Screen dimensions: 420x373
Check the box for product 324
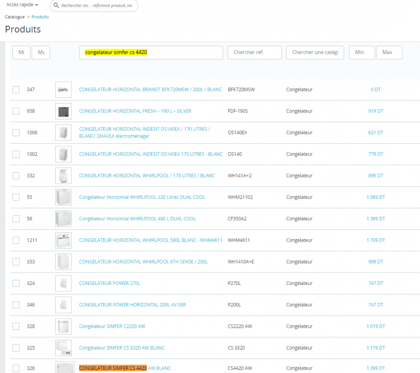[x=16, y=283]
